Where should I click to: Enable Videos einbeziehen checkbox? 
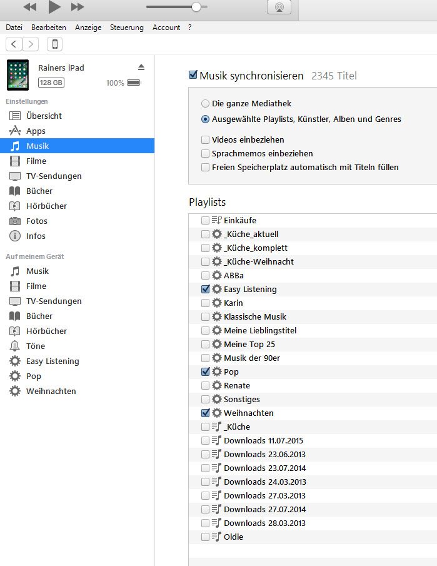205,139
